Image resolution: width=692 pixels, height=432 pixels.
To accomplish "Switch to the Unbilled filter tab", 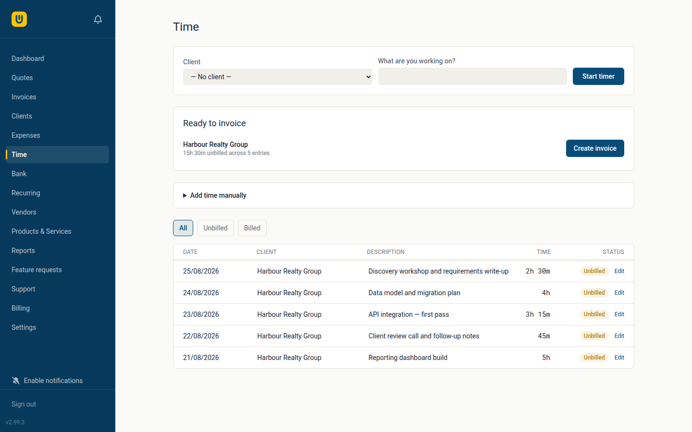I will point(215,228).
